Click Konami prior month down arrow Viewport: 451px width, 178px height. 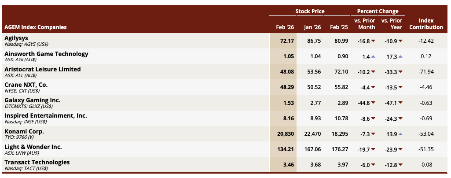point(373,134)
